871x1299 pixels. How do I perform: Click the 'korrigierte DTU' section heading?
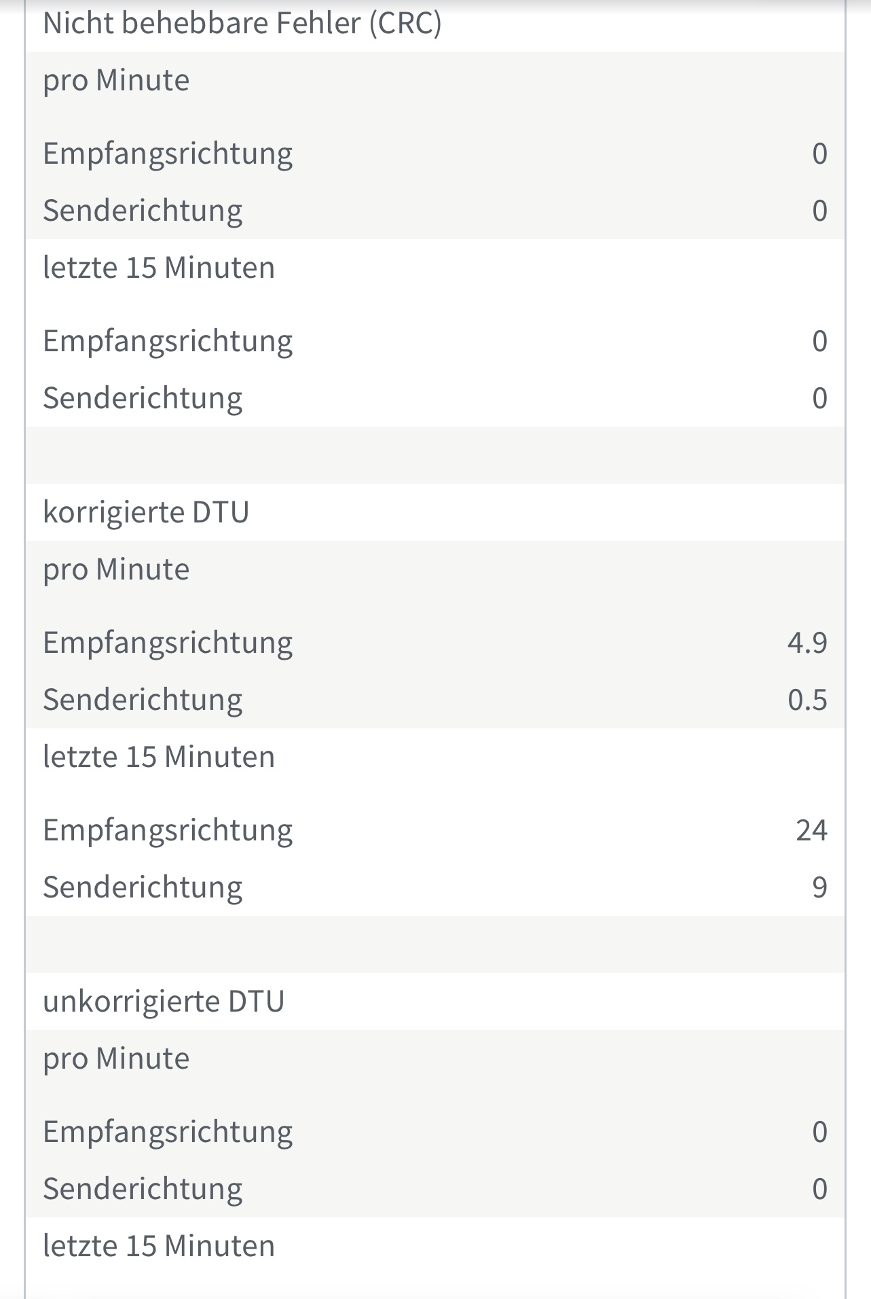coord(146,512)
